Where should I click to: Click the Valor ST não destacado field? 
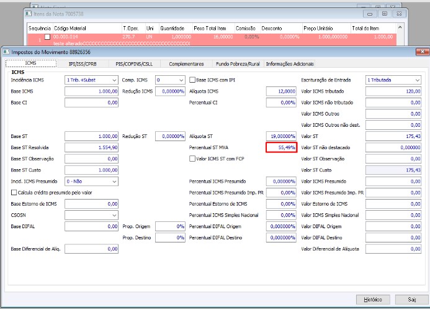point(393,148)
